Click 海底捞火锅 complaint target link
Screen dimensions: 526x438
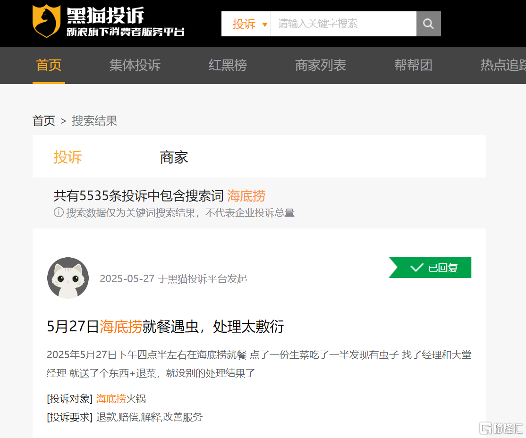(121, 398)
